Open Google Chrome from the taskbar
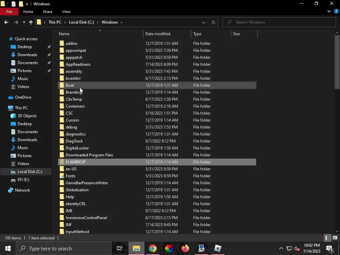This screenshot has width=340, height=255. pos(153,248)
